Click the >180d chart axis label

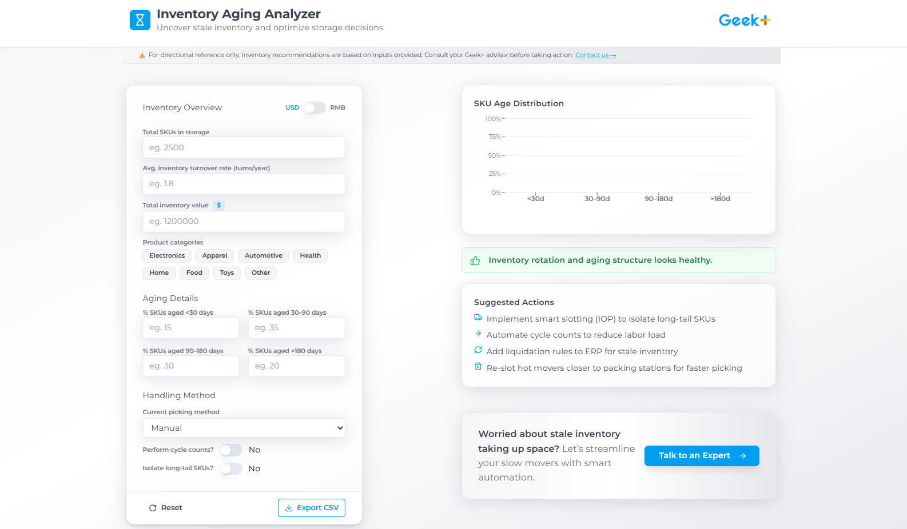tap(720, 199)
